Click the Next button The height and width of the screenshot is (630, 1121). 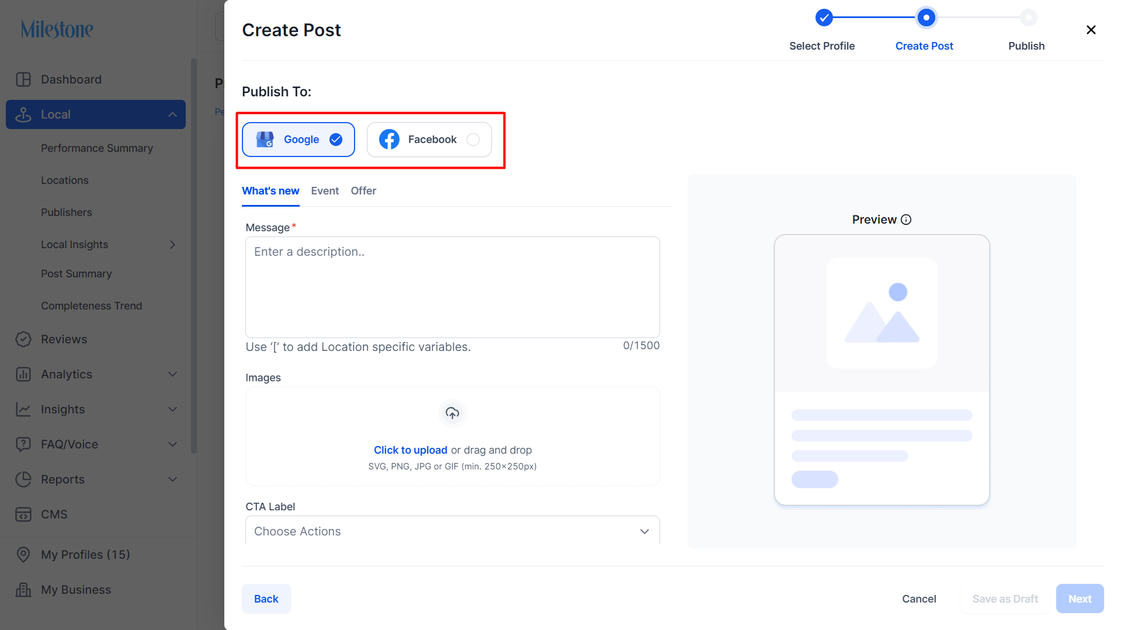click(1080, 598)
